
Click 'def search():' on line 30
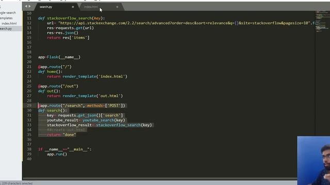point(53,110)
